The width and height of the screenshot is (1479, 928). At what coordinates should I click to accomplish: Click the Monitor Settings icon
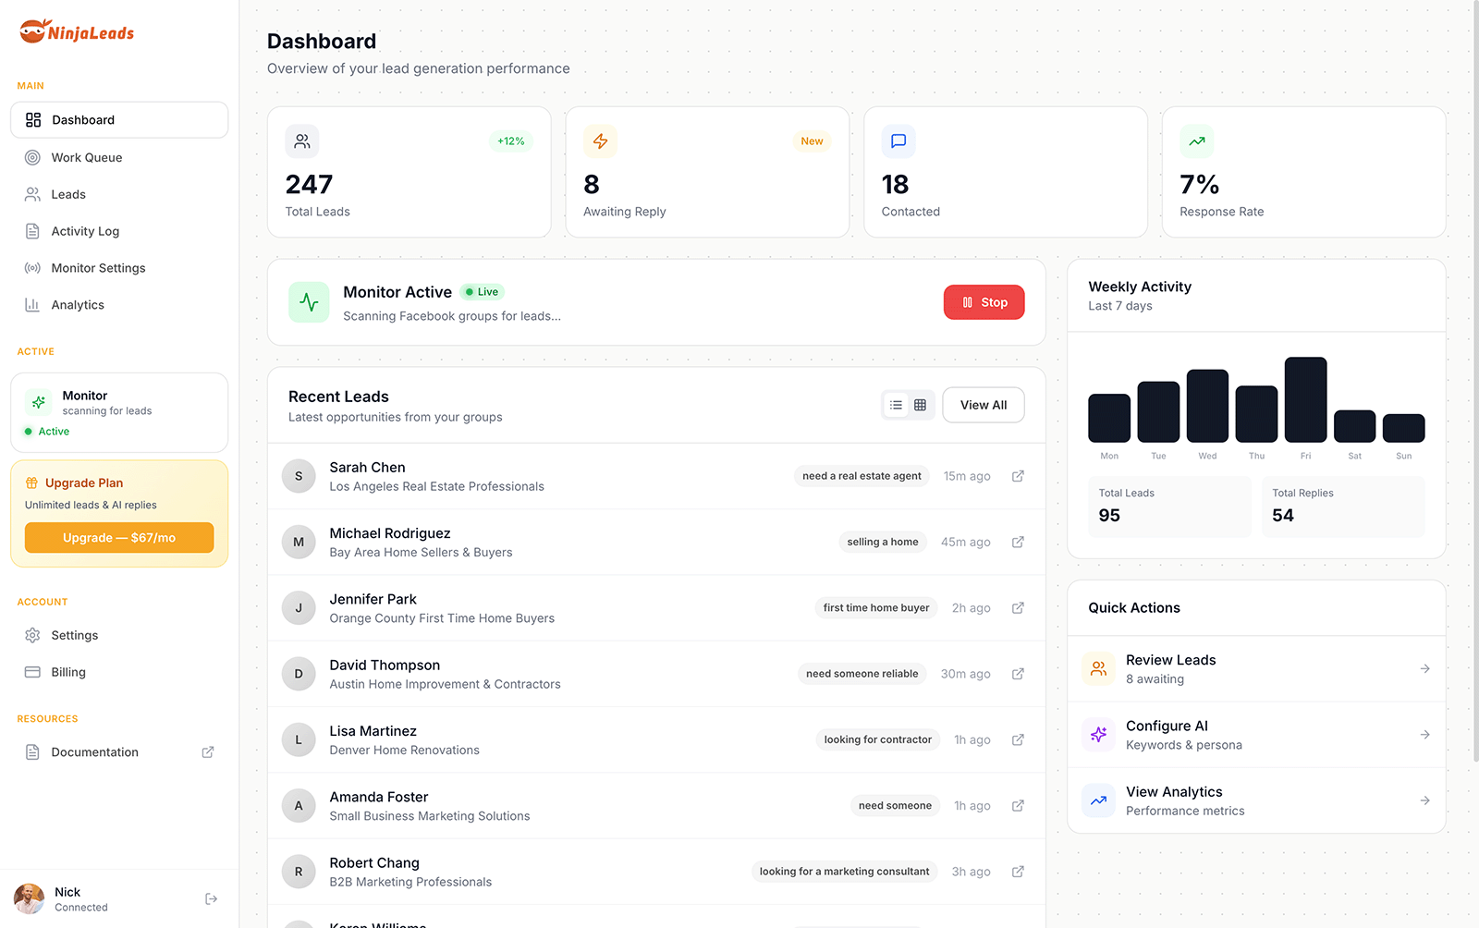click(33, 268)
